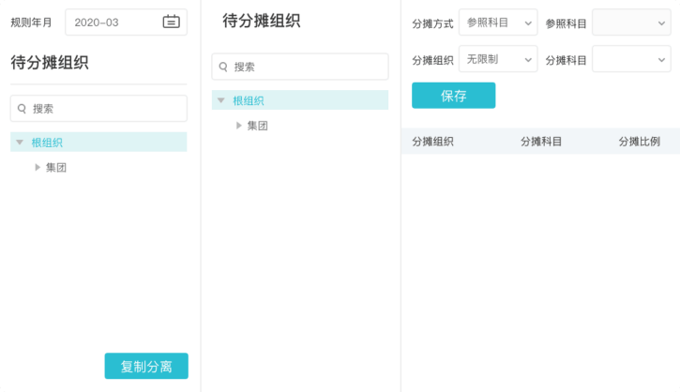The height and width of the screenshot is (392, 680).
Task: Click the 分摊比例 column header
Action: [x=639, y=142]
